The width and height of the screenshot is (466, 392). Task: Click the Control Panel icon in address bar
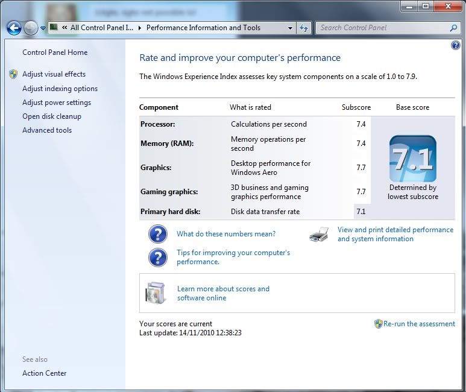click(54, 28)
